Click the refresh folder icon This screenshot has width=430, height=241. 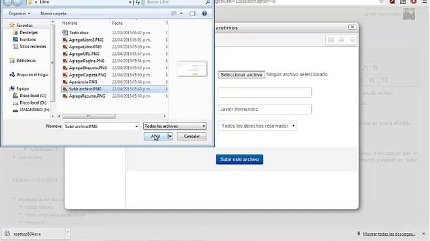[x=138, y=2]
